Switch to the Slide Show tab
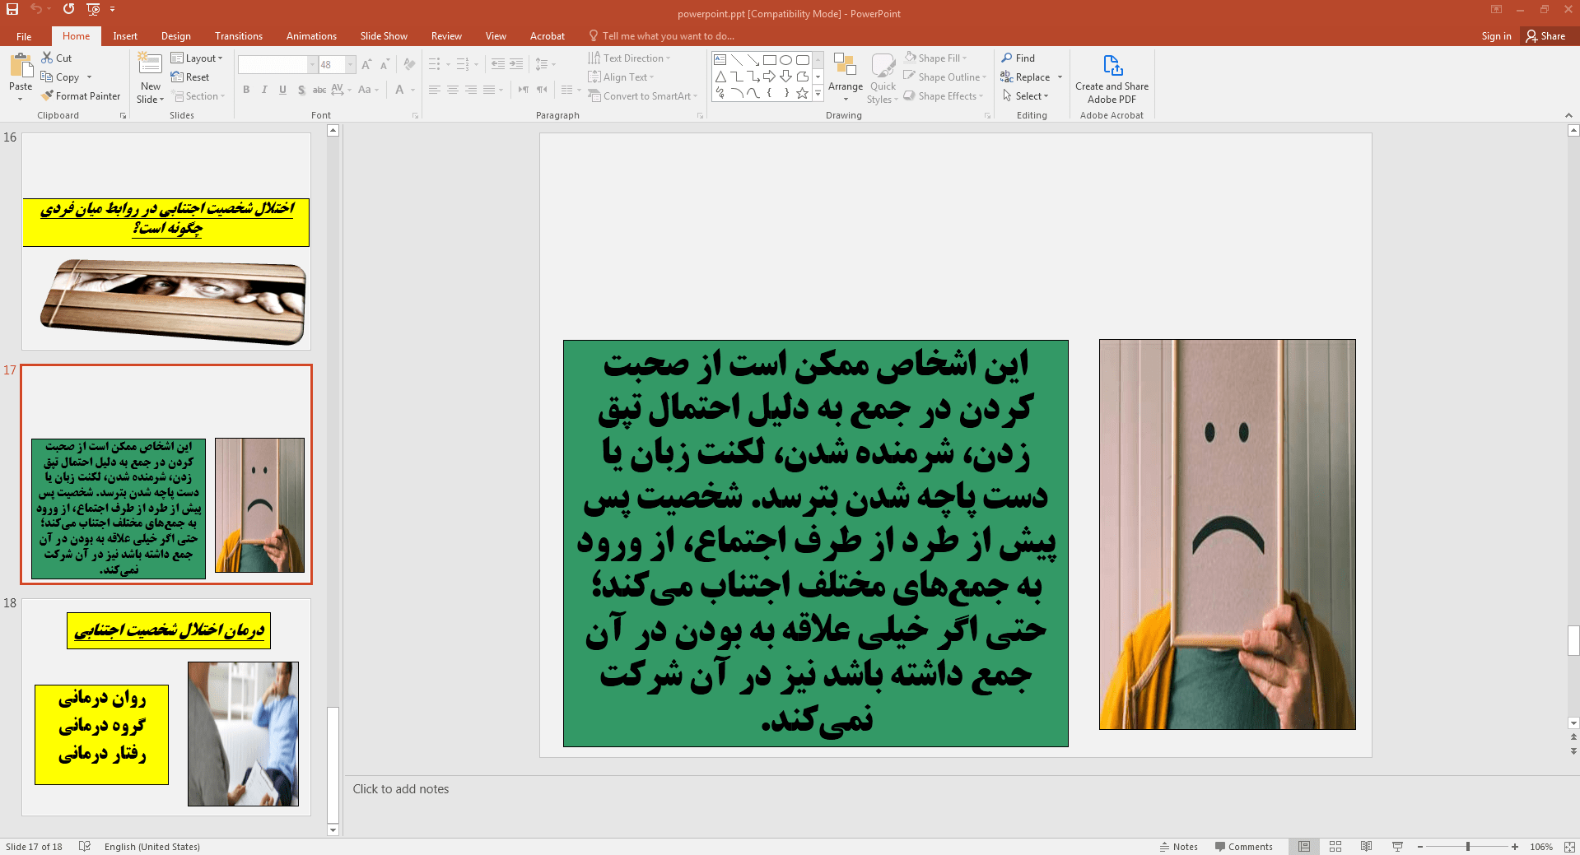The height and width of the screenshot is (855, 1580). [384, 36]
